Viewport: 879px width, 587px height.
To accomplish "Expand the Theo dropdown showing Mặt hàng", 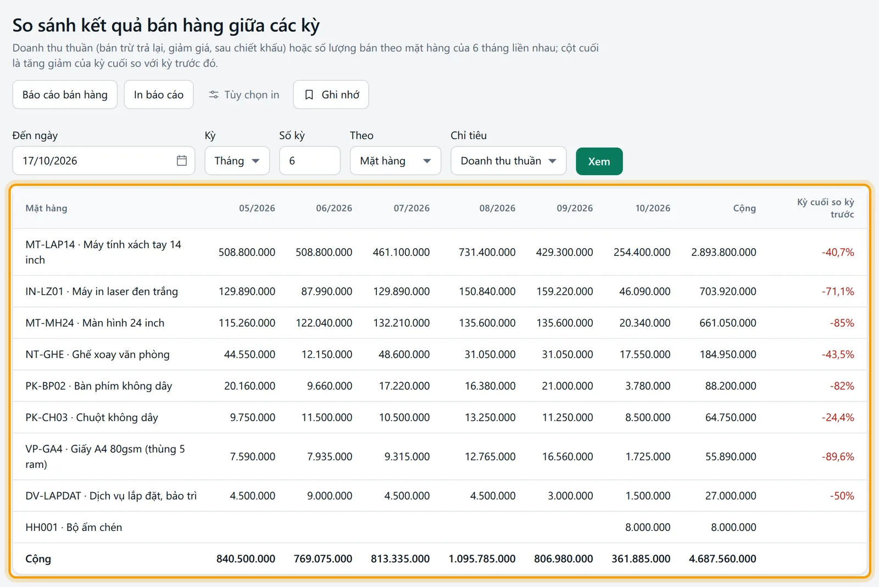I will [396, 161].
